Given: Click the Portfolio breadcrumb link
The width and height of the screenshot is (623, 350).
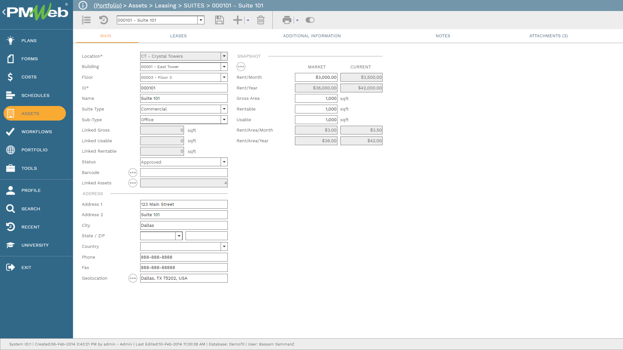Looking at the screenshot, I should tap(107, 6).
